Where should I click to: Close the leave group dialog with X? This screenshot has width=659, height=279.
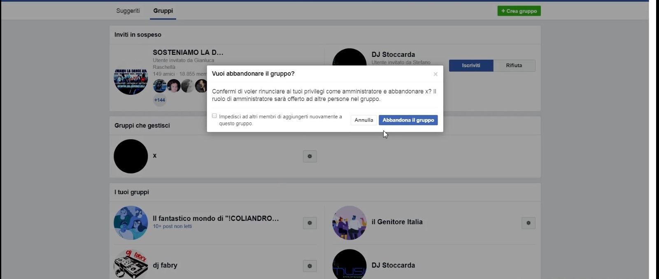435,74
